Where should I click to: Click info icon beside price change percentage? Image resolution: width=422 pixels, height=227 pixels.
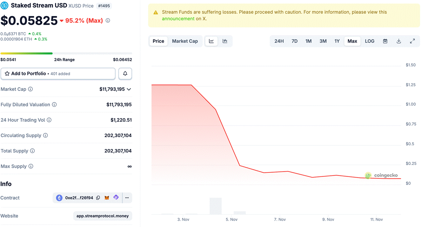pos(108,21)
